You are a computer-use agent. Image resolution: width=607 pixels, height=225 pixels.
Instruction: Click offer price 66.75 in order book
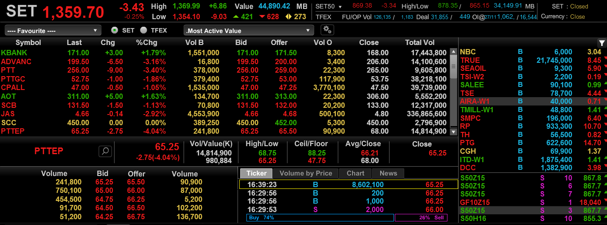[x=136, y=217]
